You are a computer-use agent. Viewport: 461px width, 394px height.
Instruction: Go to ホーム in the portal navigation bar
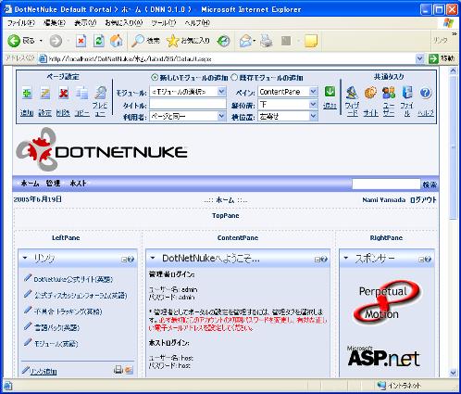point(30,184)
